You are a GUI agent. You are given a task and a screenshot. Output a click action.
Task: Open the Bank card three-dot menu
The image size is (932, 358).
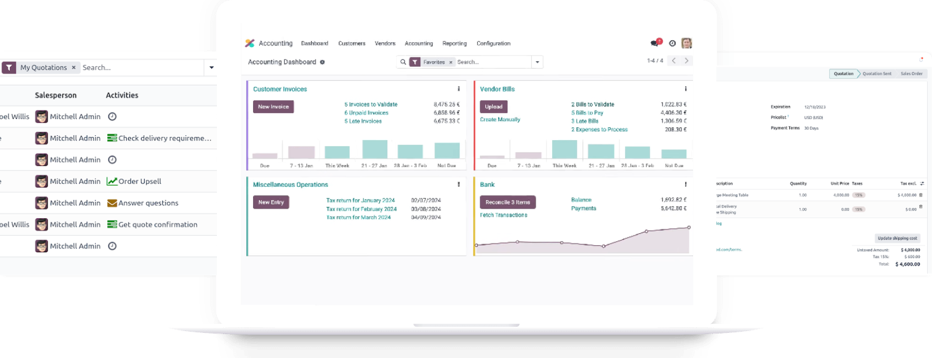685,185
